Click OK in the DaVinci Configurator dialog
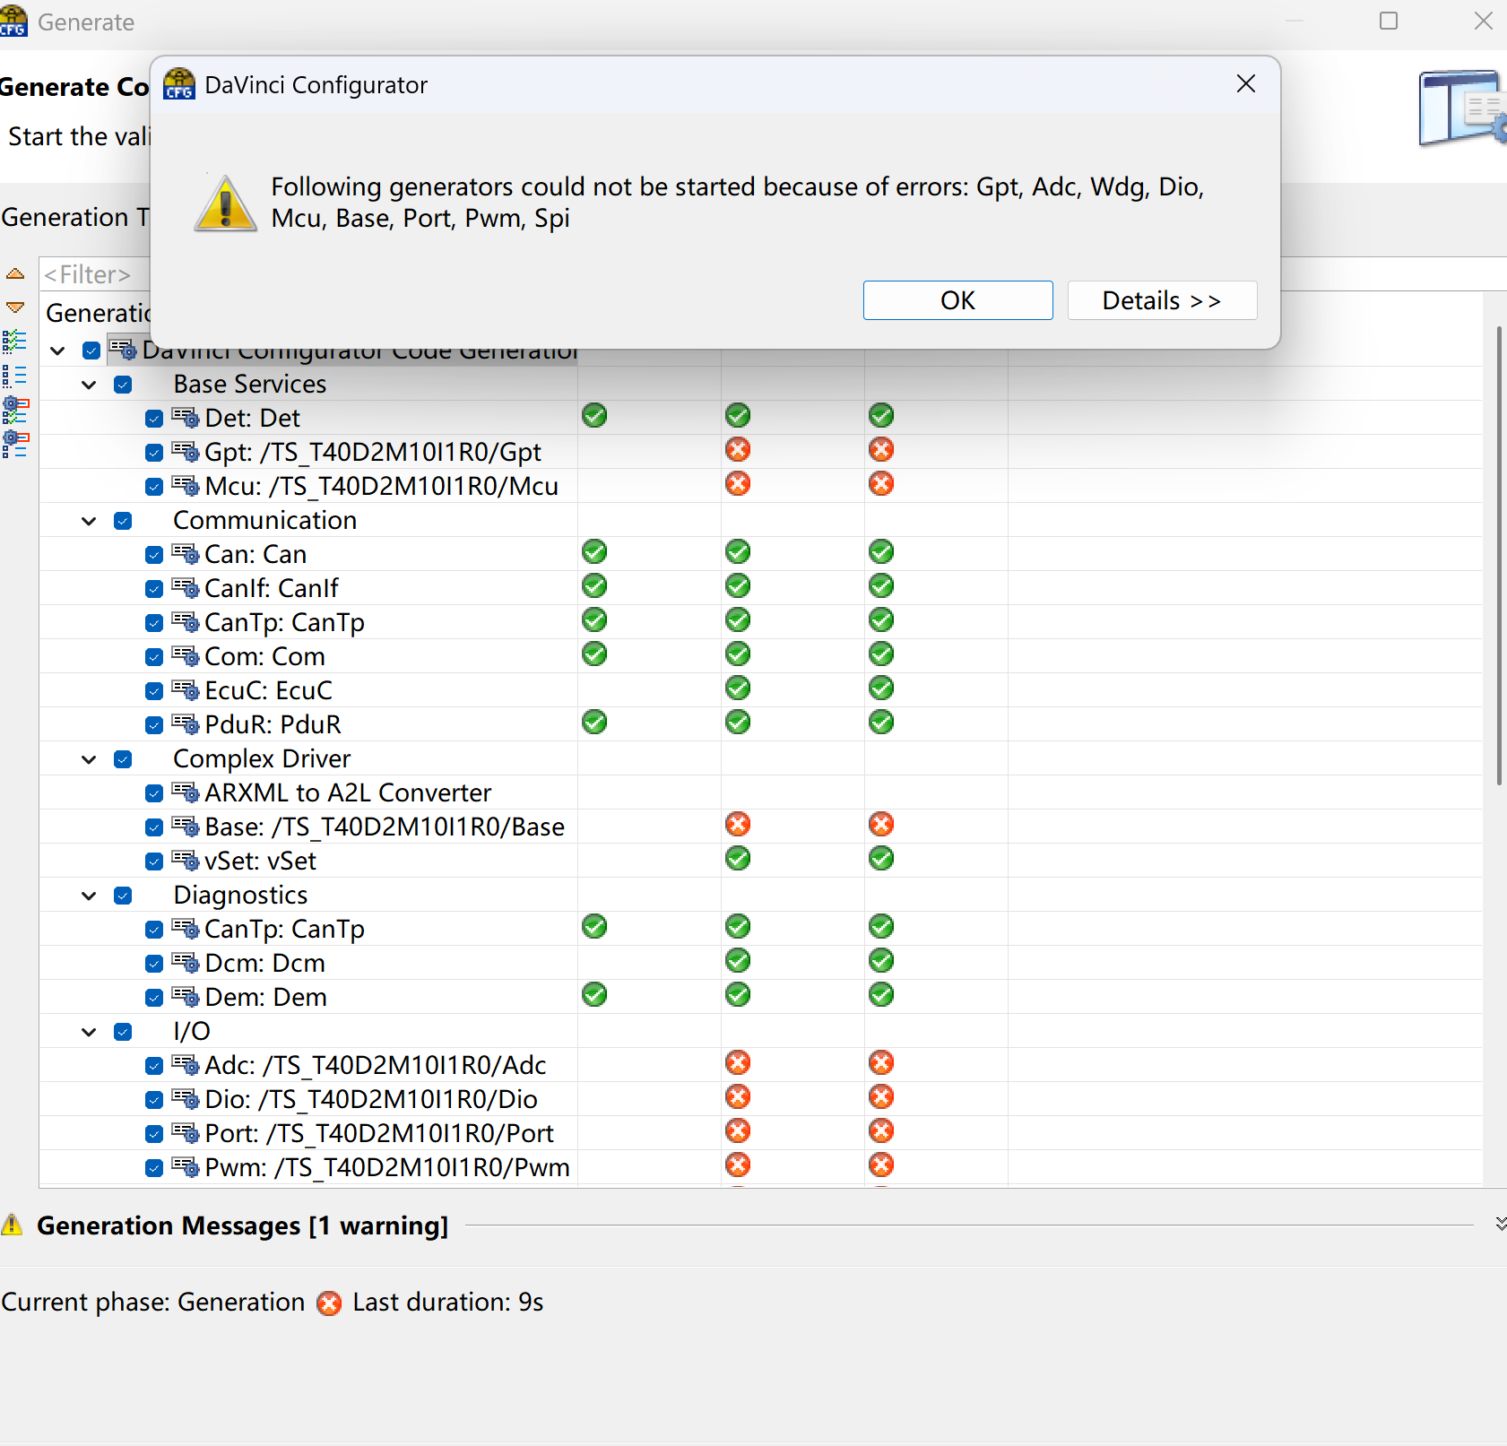This screenshot has height=1446, width=1507. (x=957, y=300)
